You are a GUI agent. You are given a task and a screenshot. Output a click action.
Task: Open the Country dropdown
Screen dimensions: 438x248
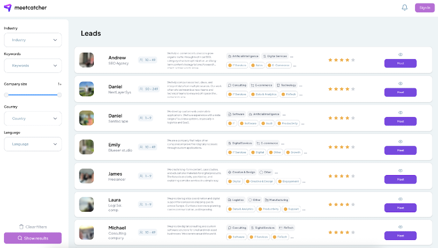[33, 119]
